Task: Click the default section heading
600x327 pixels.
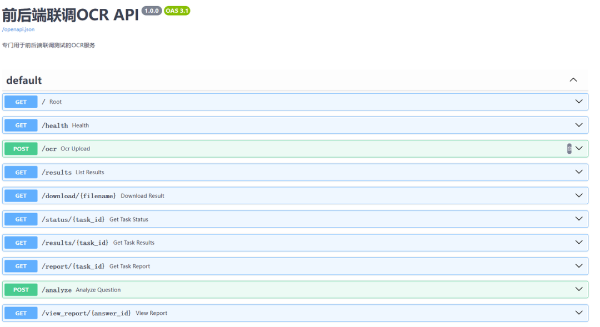Action: [24, 81]
